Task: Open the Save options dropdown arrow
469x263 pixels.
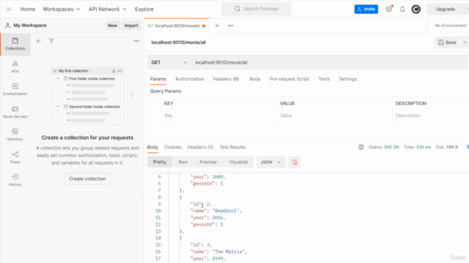Action: [465, 42]
